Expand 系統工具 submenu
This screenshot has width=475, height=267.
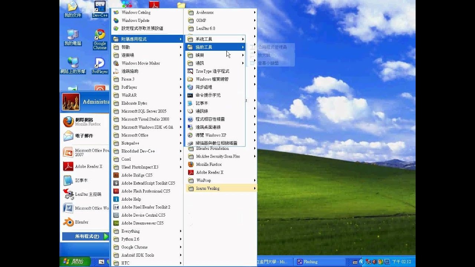(x=215, y=39)
